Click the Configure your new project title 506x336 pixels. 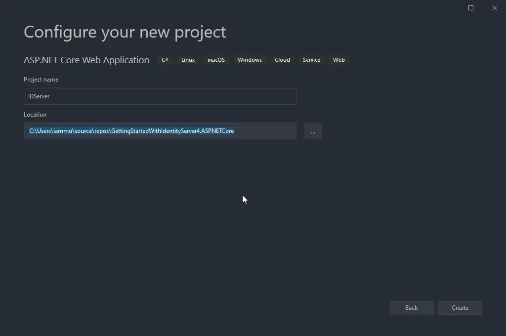pos(125,32)
